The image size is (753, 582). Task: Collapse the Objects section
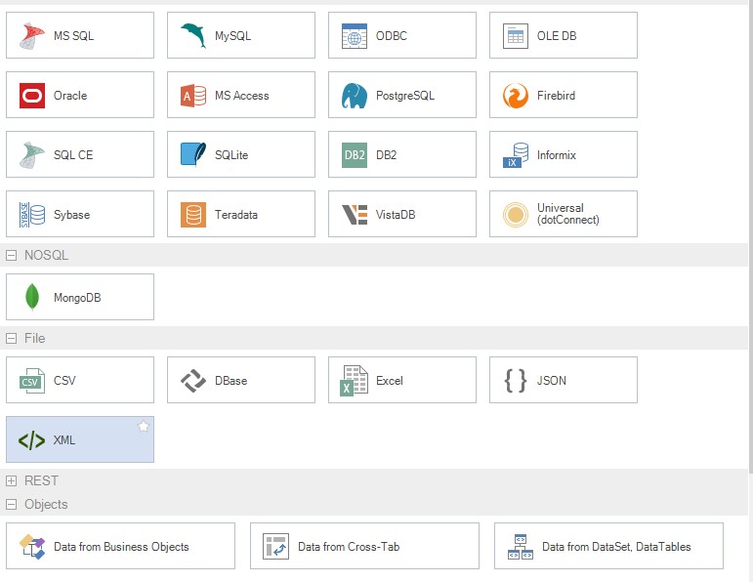tap(11, 504)
